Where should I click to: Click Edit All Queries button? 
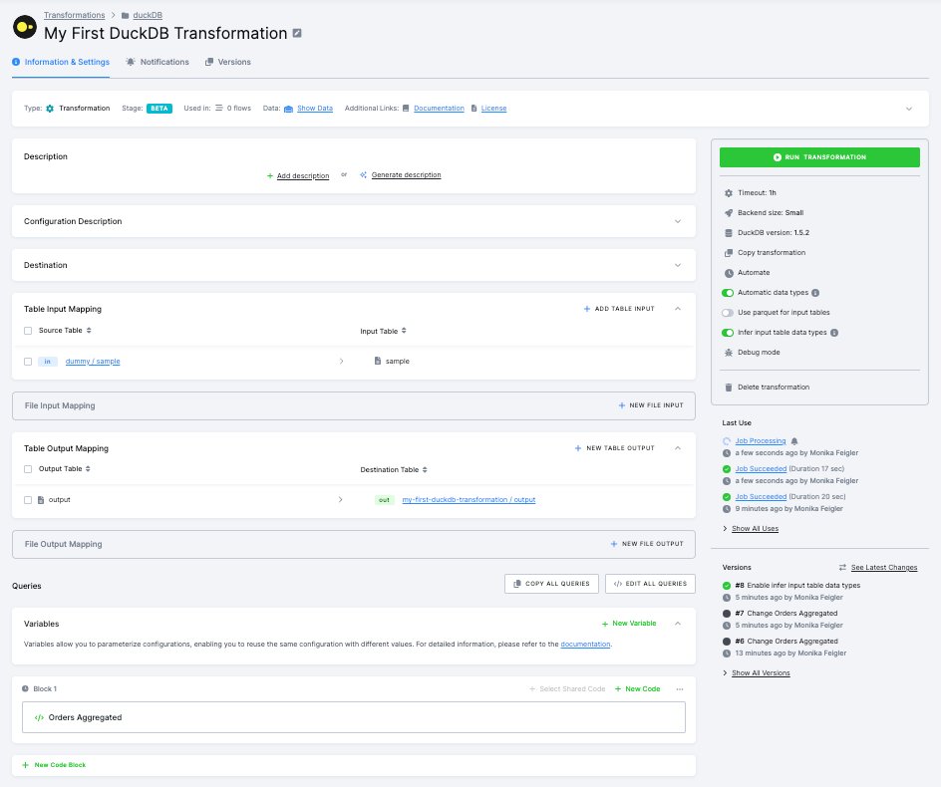pos(650,584)
